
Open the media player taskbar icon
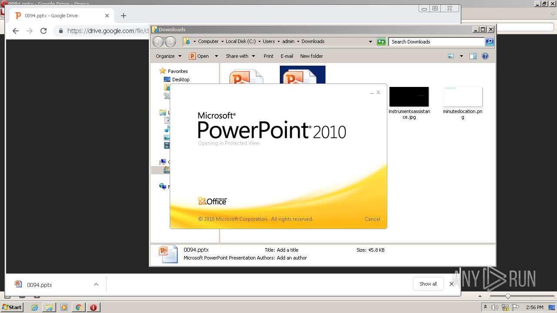64,307
